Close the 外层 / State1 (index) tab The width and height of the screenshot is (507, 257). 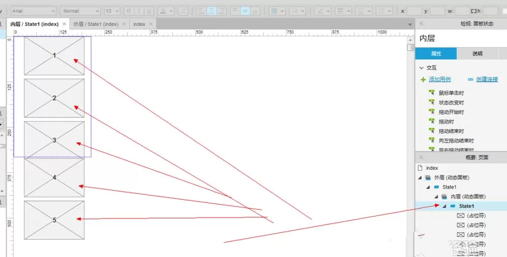point(124,24)
